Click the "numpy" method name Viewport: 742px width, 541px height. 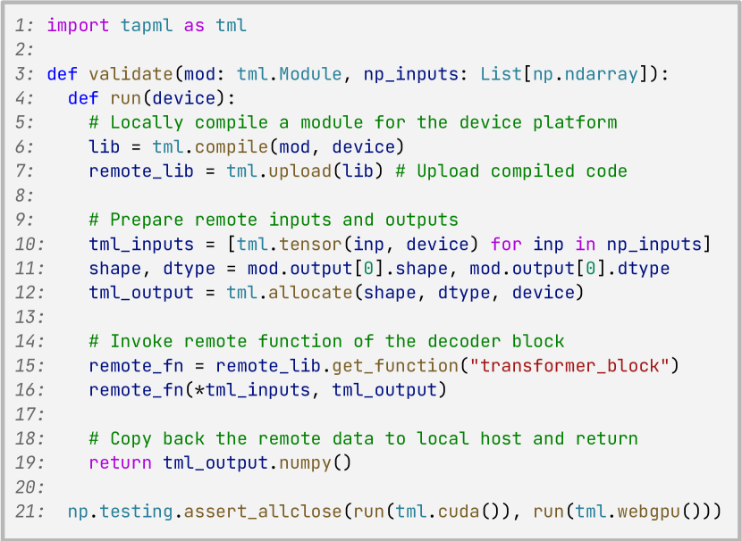[x=305, y=462]
